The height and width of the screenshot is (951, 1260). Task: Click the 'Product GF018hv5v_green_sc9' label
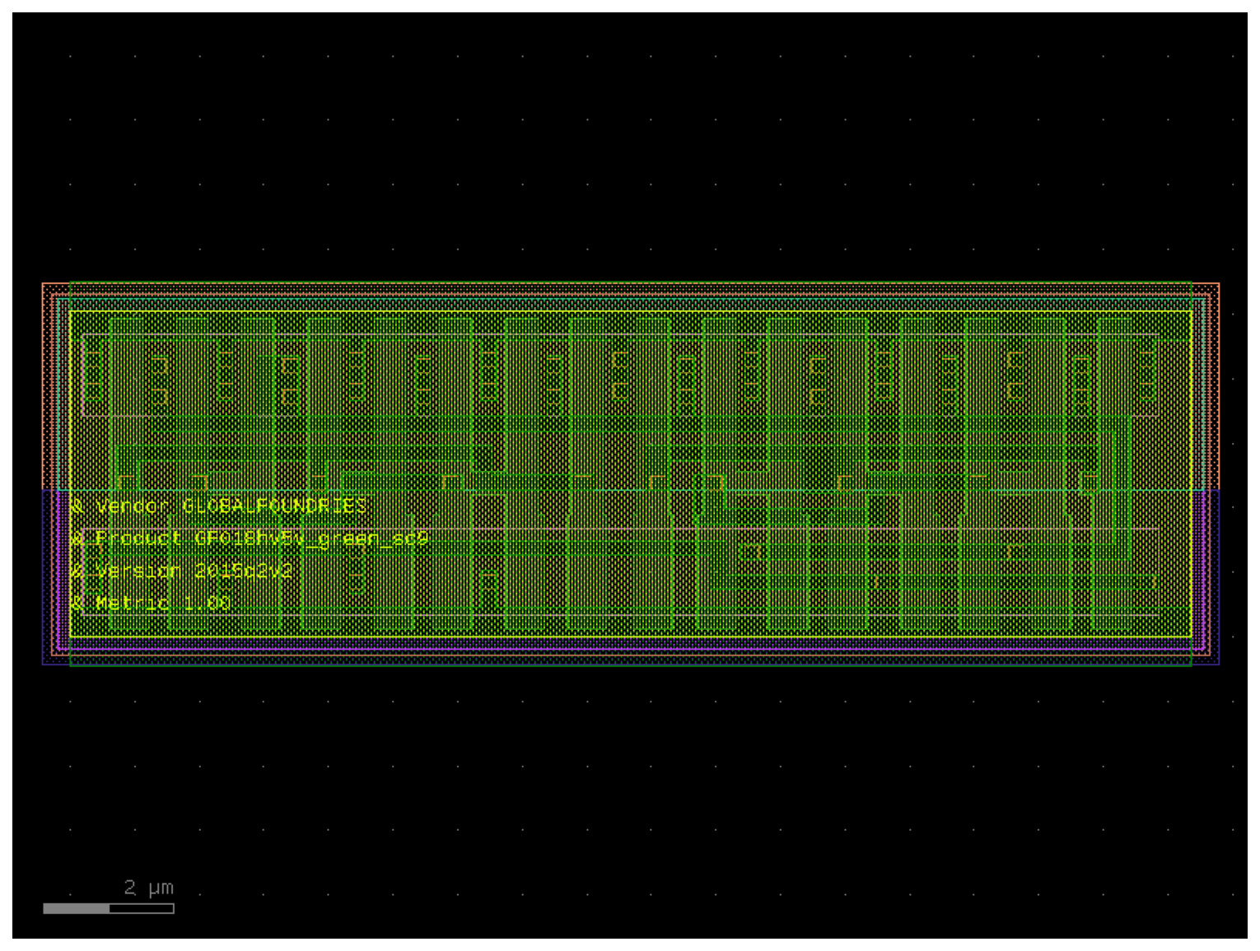[x=262, y=538]
